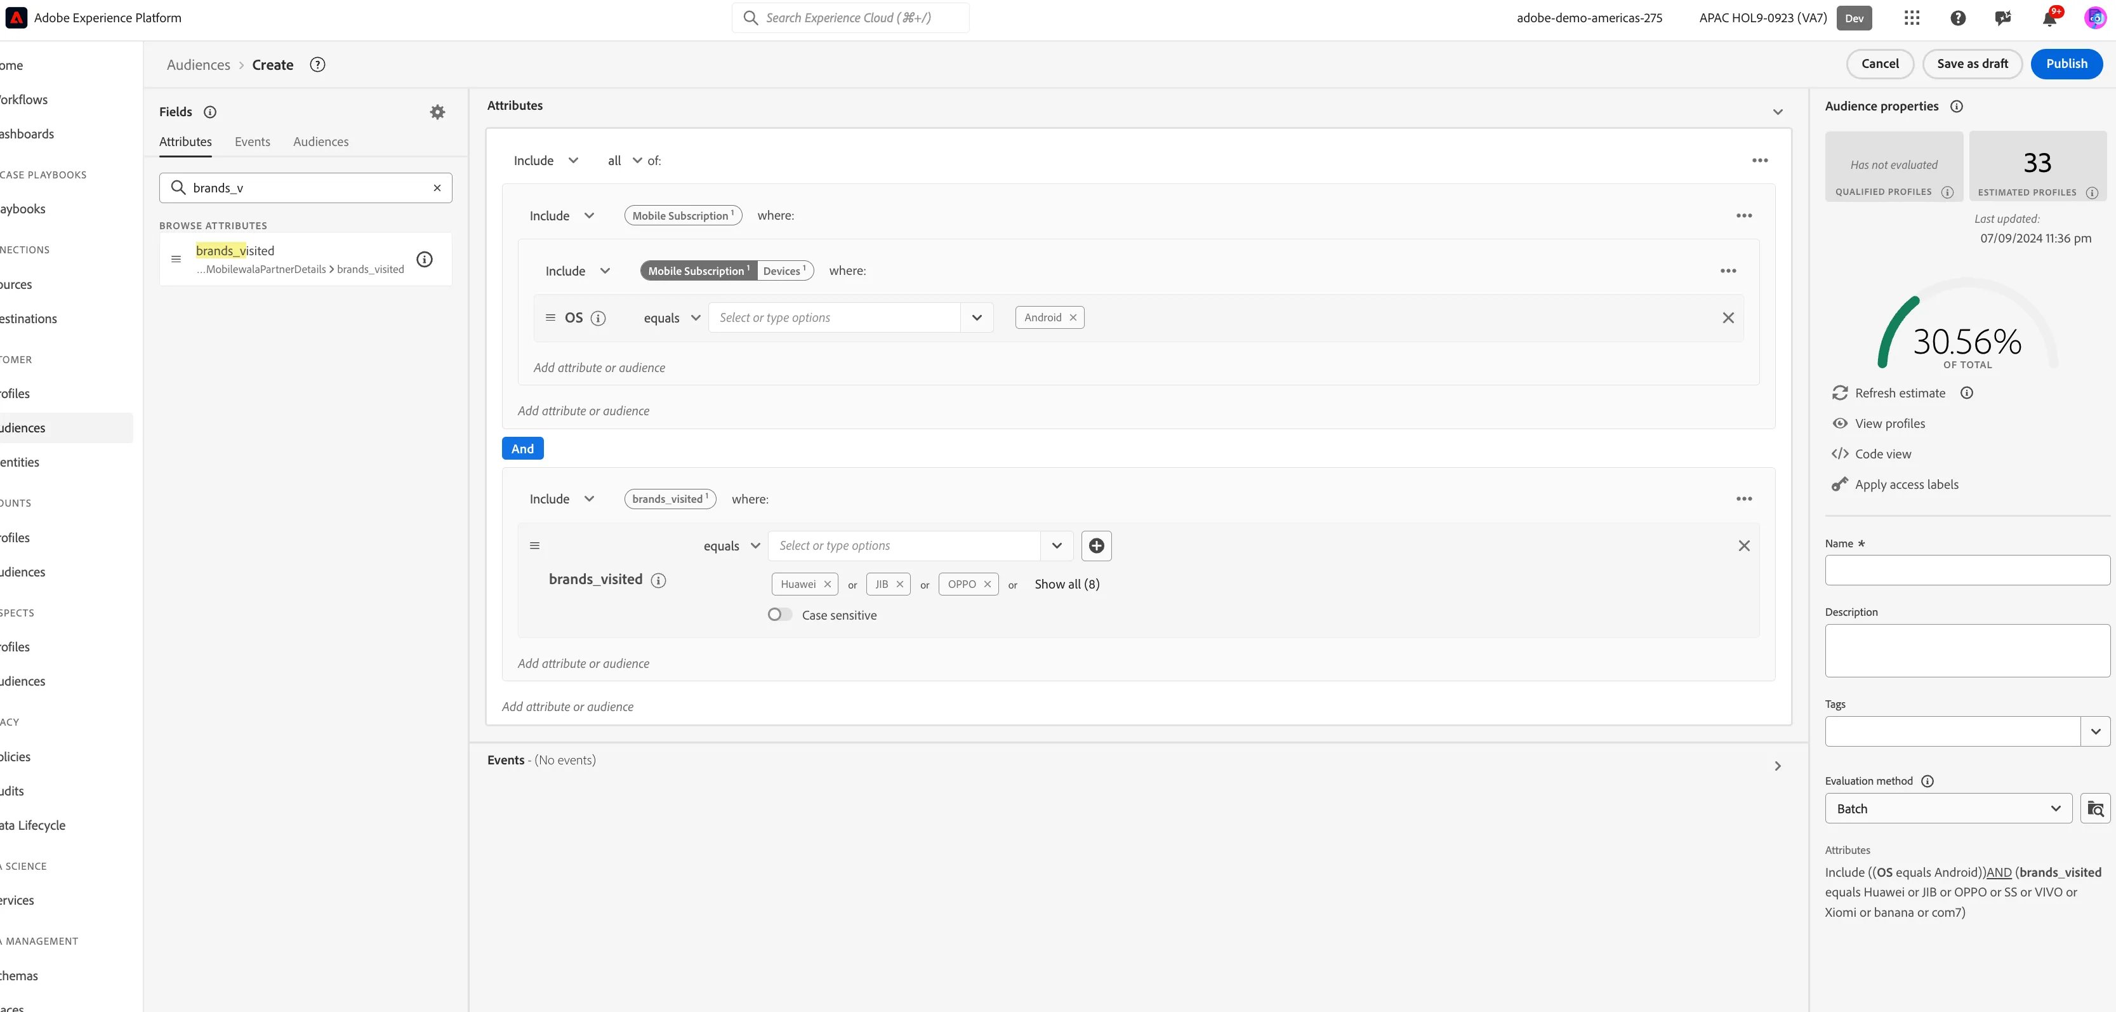Screen dimensions: 2116x1012
Task: Open Include dropdown for brands_visited group
Action: [562, 500]
